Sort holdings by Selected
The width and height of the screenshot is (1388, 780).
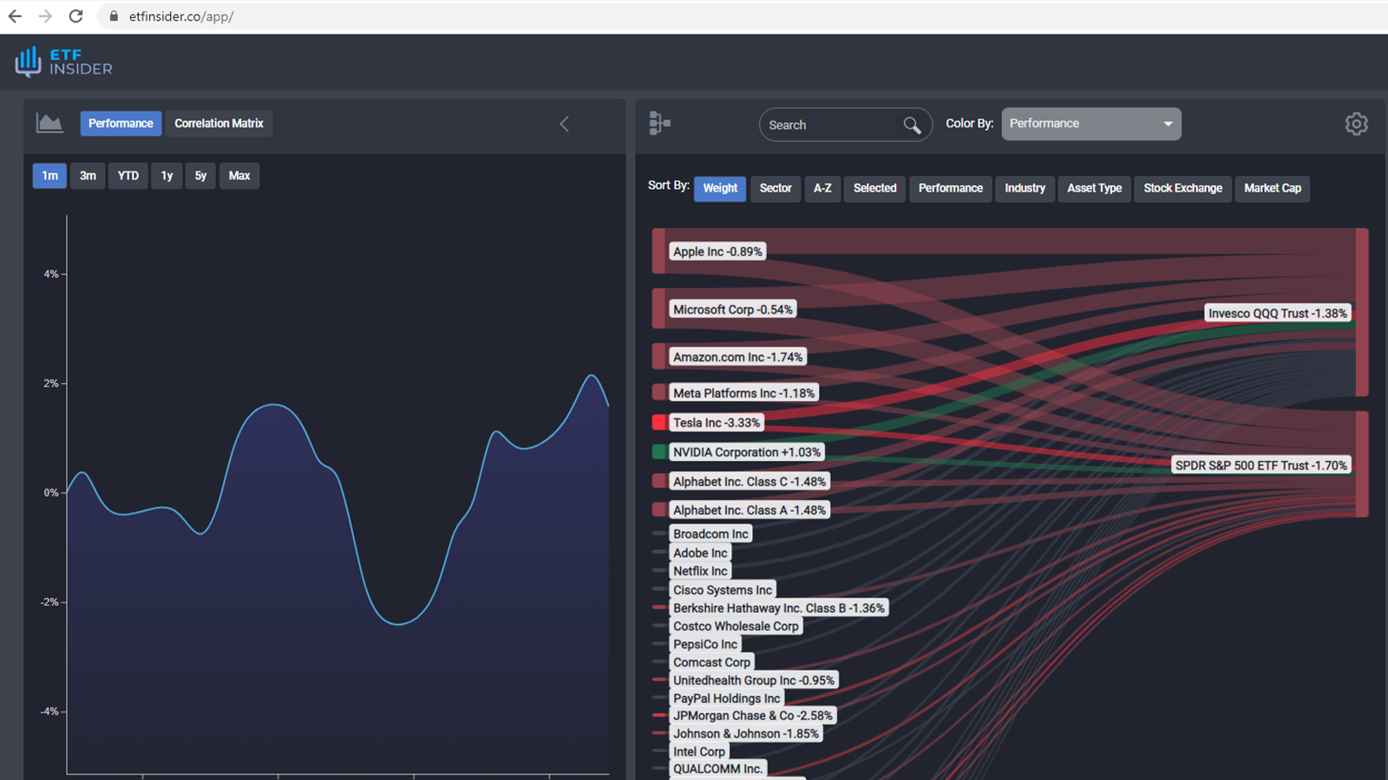coord(874,188)
